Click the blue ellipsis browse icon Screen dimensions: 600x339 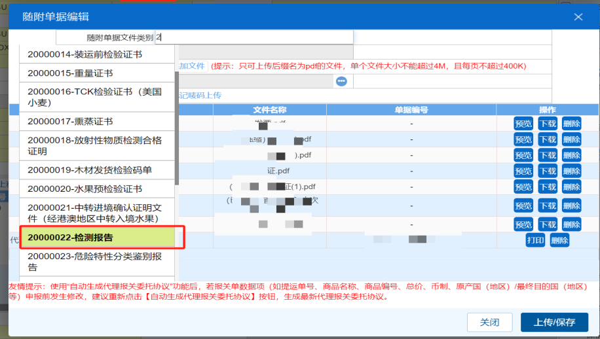(341, 81)
